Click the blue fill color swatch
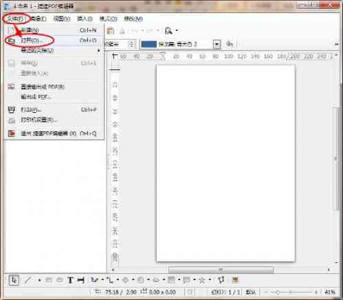 coord(148,44)
